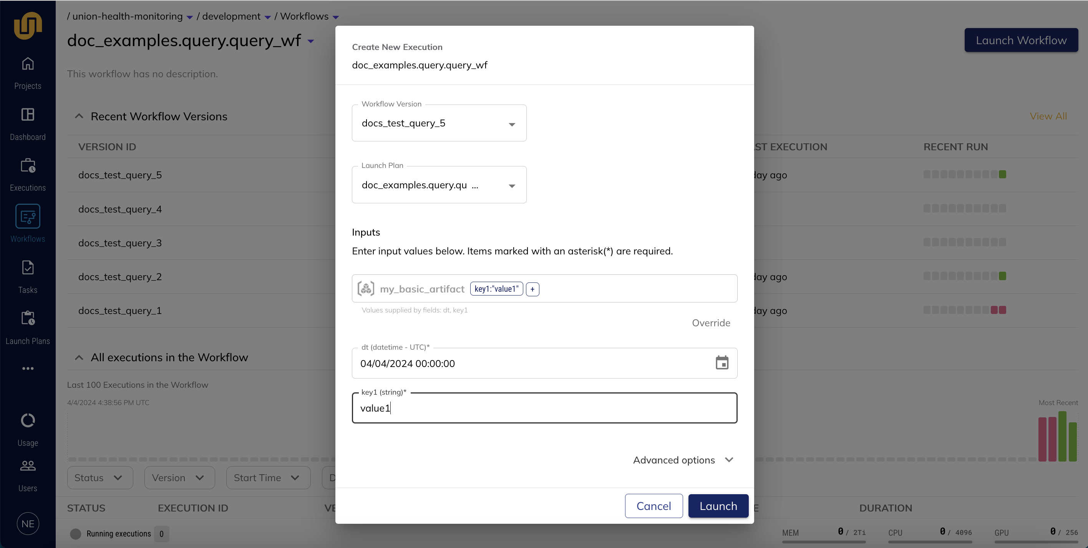Collapse Recent Workflow Versions section
The image size is (1088, 548).
(79, 116)
